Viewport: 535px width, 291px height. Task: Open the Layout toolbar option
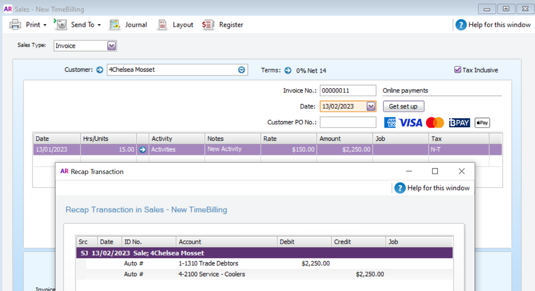click(162, 25)
